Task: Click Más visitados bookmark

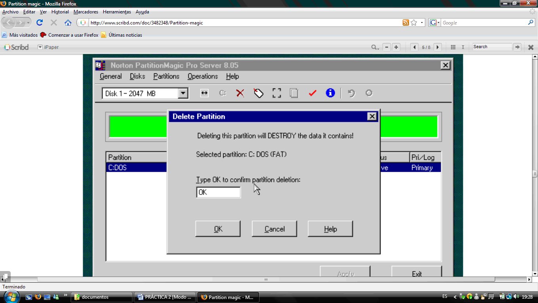Action: click(x=20, y=35)
